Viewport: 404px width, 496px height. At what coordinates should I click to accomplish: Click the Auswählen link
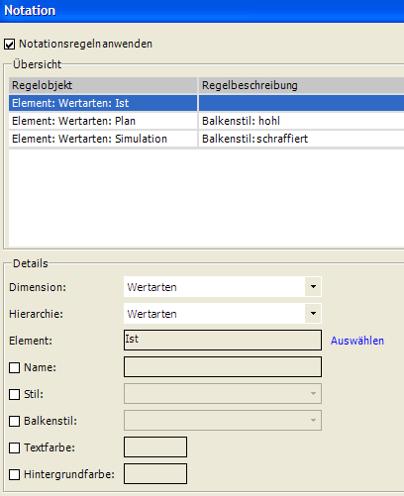click(x=357, y=341)
